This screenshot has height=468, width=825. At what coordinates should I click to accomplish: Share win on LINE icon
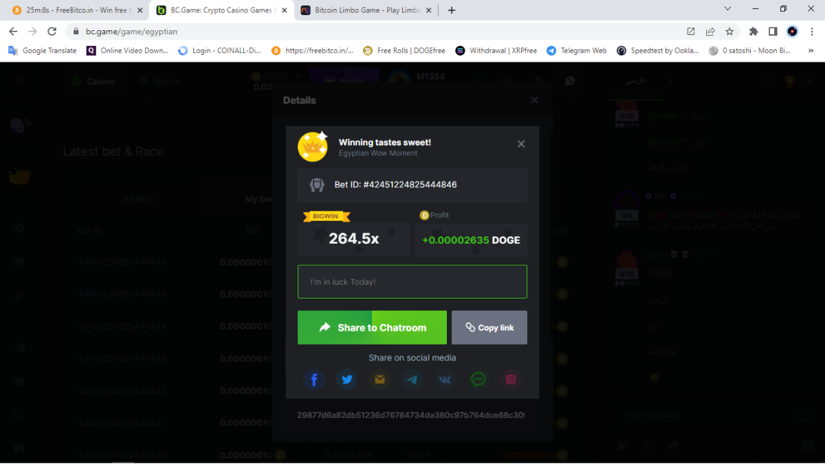(x=478, y=379)
